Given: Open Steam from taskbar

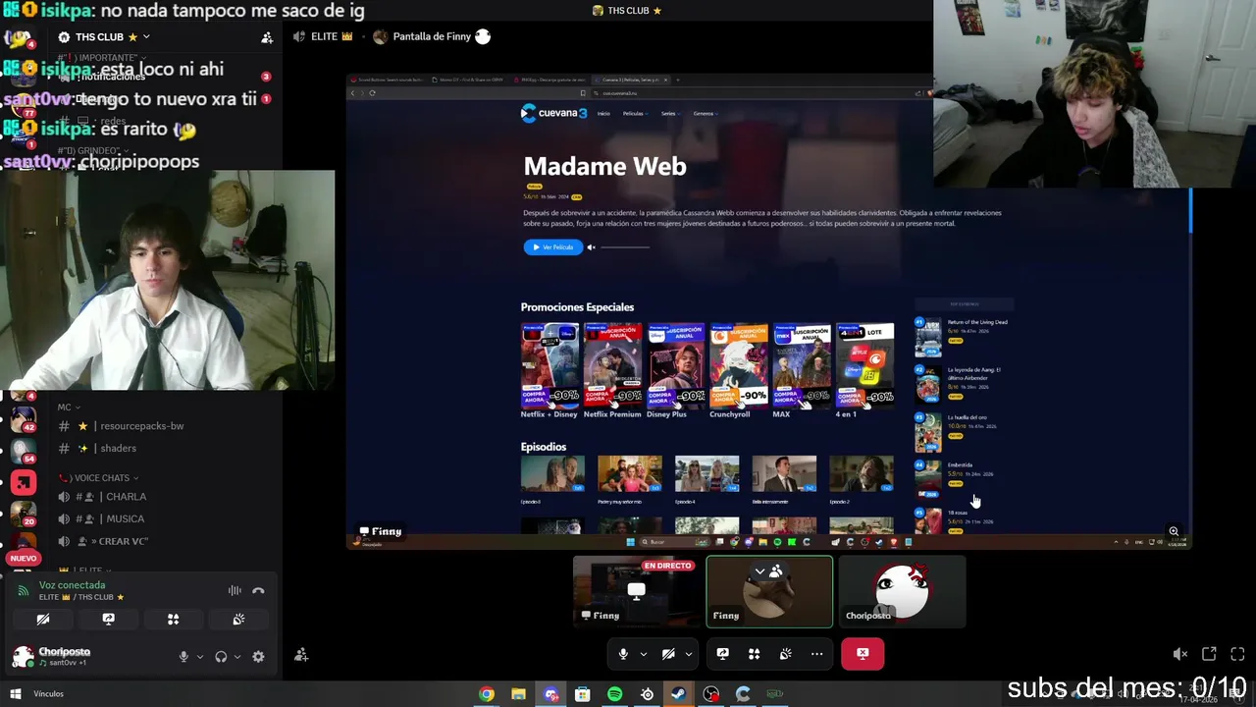Looking at the screenshot, I should (x=678, y=694).
